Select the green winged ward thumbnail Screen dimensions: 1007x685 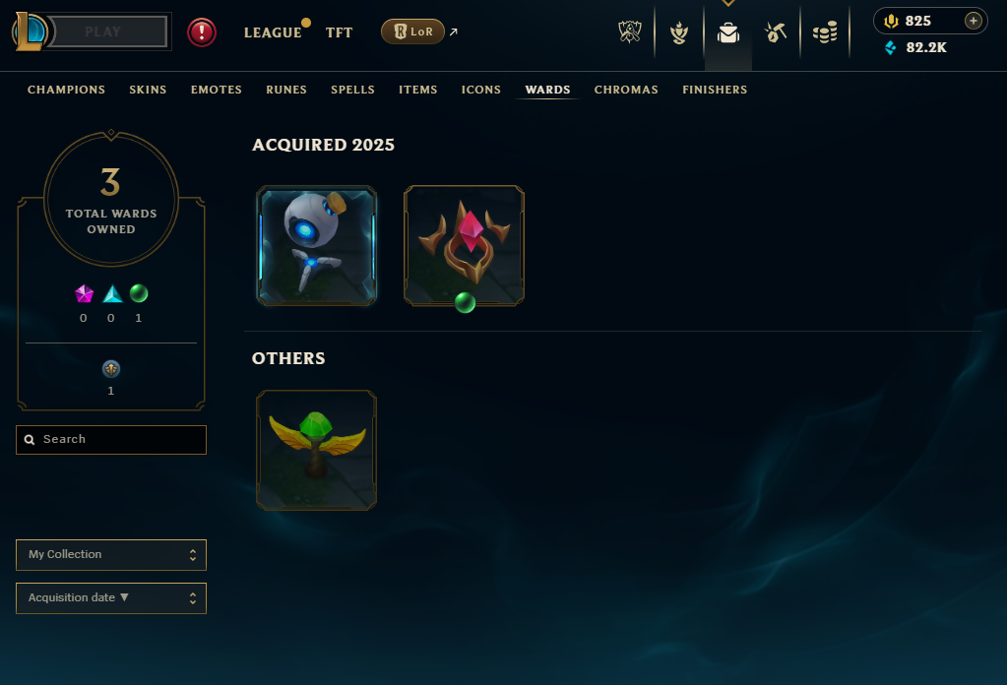[x=317, y=450]
